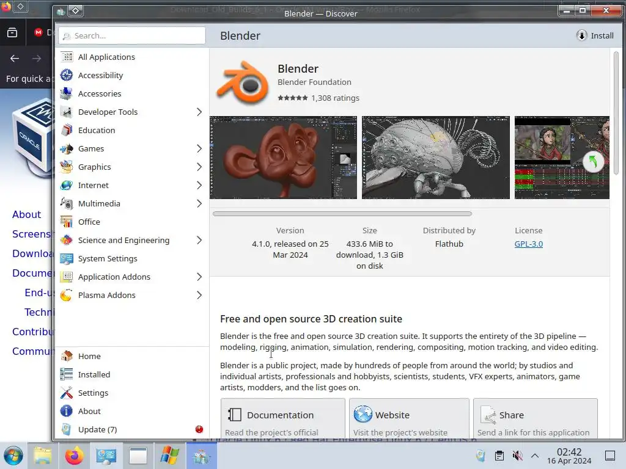Click the Installed list icon
The image size is (626, 469).
67,374
